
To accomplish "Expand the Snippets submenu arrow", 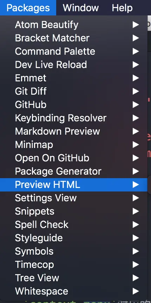I will click(x=136, y=211).
